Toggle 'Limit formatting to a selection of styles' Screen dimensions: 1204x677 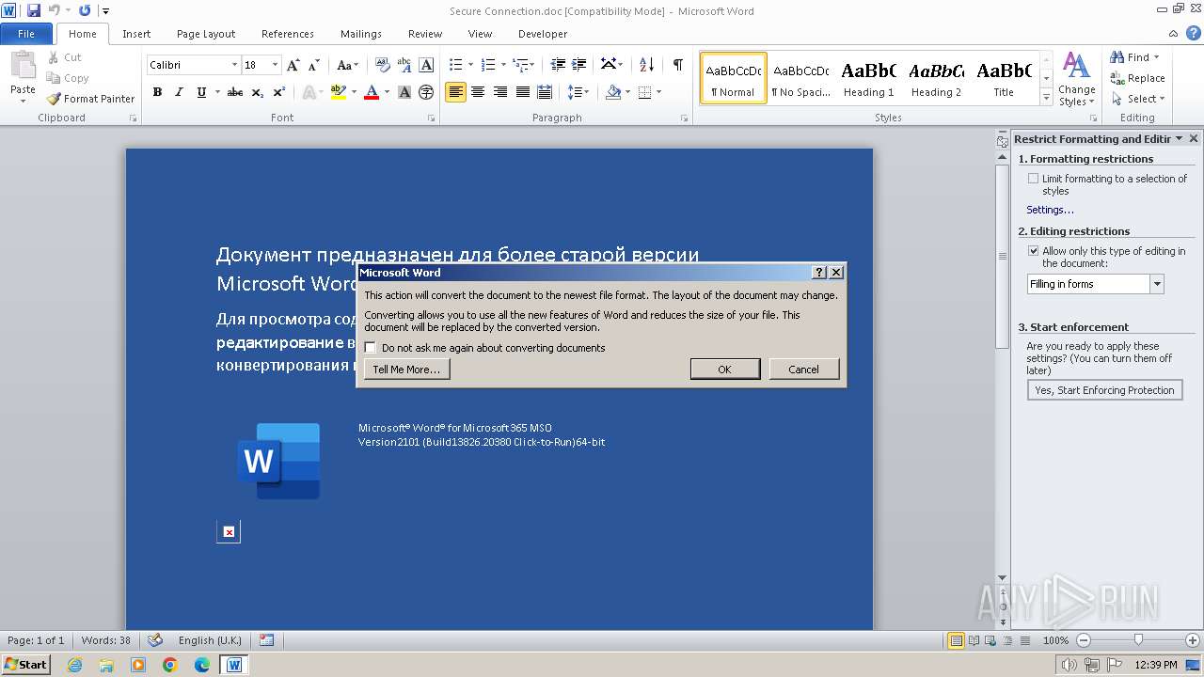pyautogui.click(x=1034, y=179)
